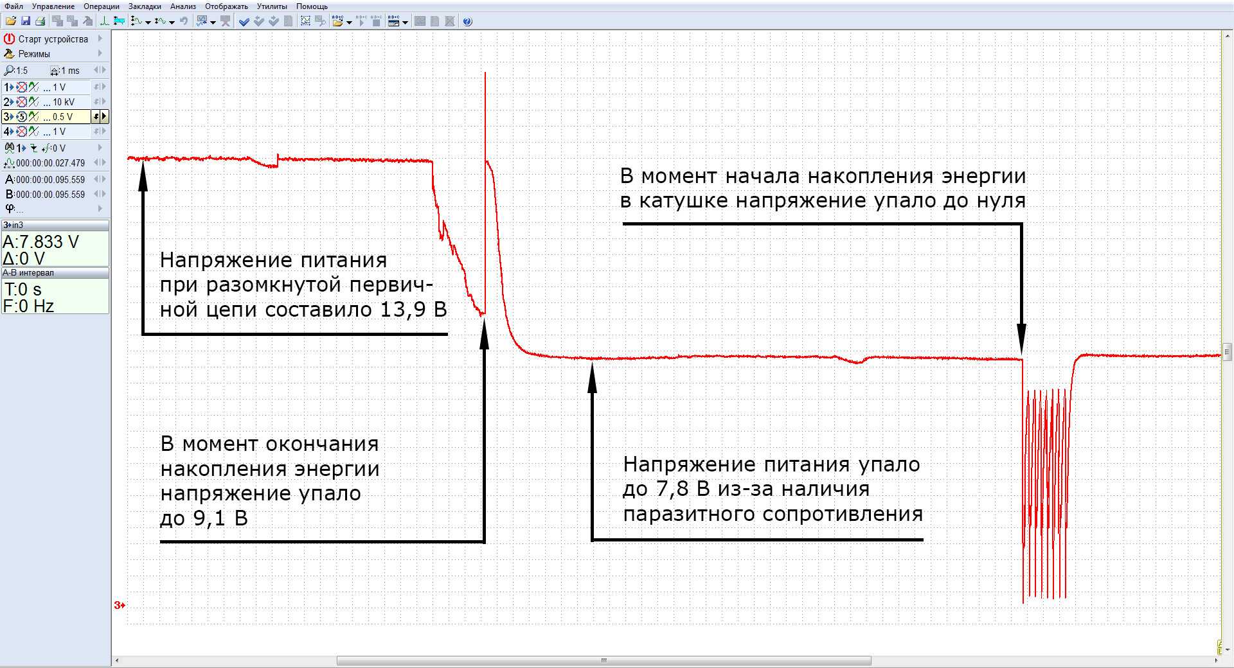Open the Операции menu
This screenshot has height=668, width=1234.
pyautogui.click(x=102, y=6)
